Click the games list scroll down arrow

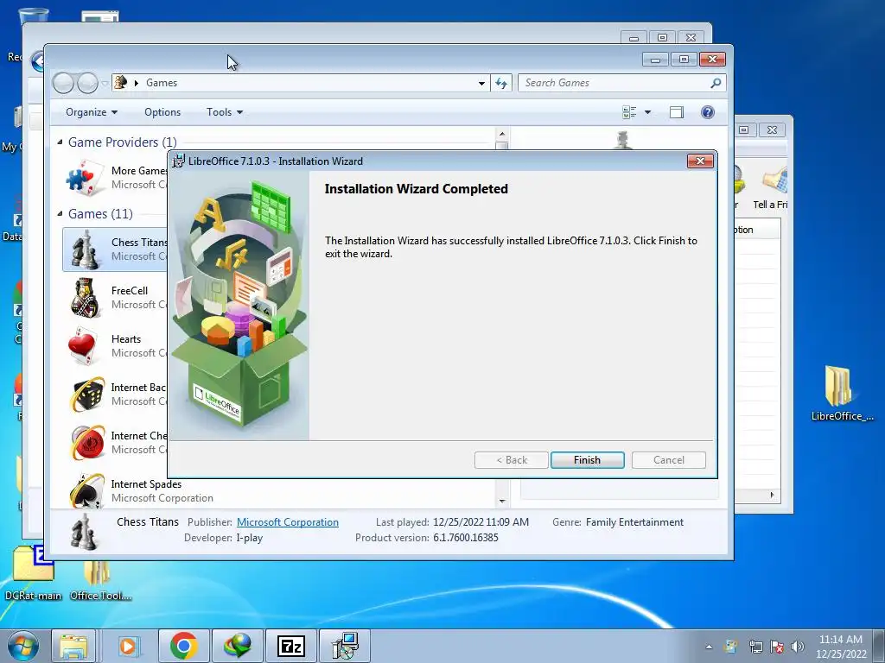click(502, 502)
